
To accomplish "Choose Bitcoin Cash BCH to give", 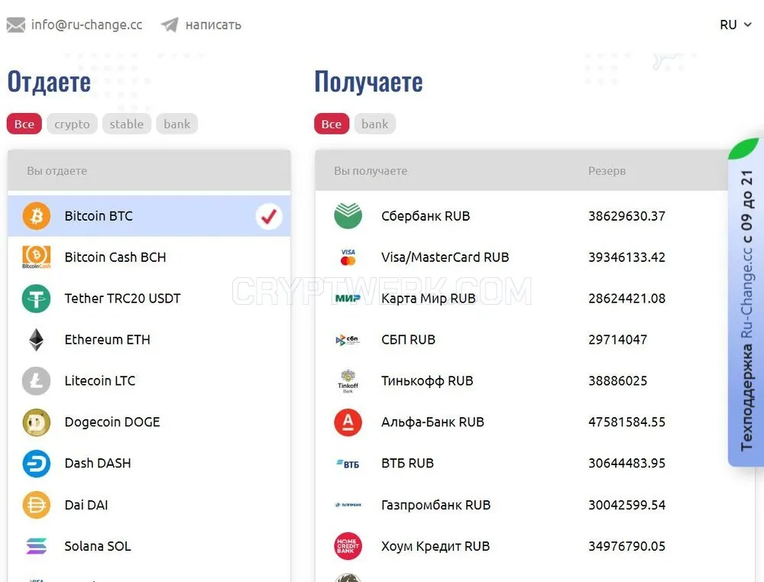I will (149, 257).
